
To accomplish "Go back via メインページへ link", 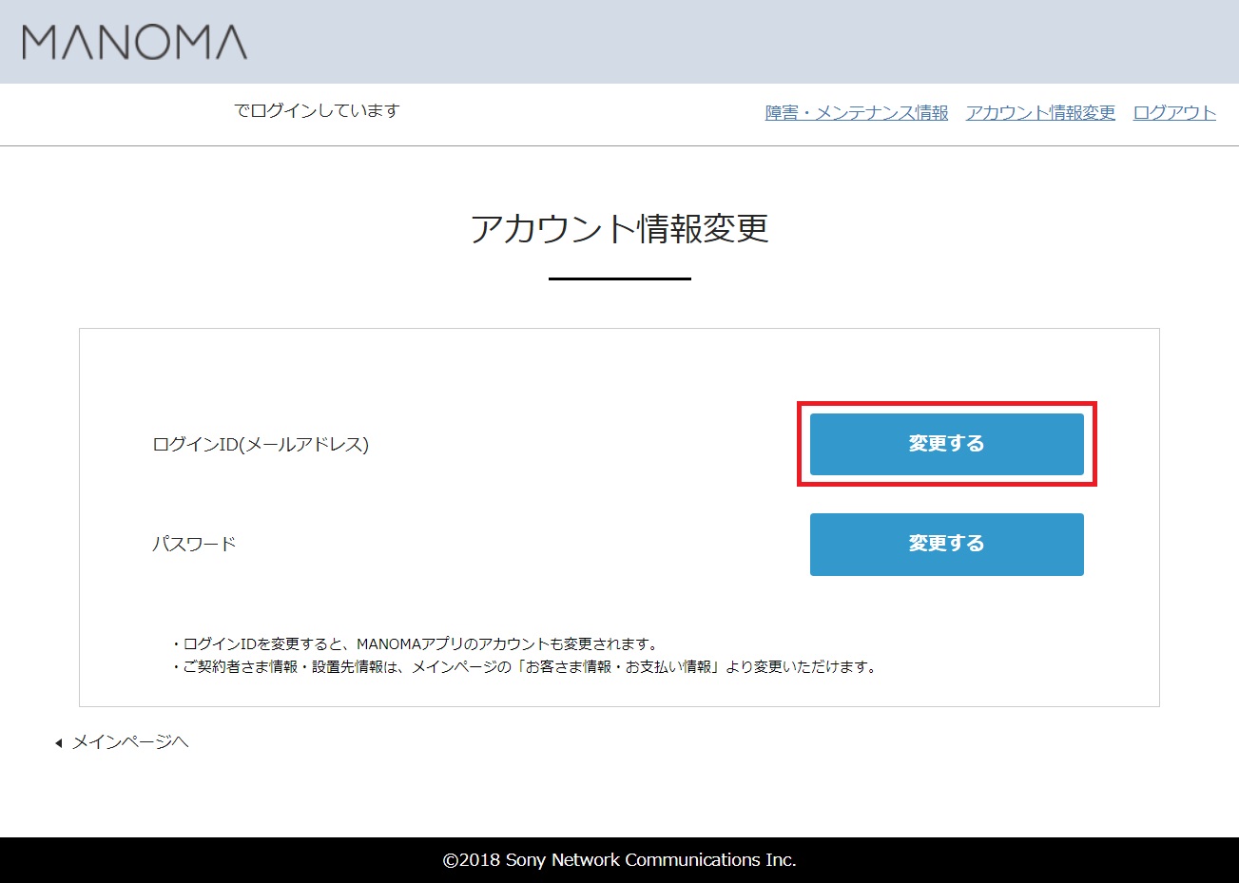I will pyautogui.click(x=130, y=742).
